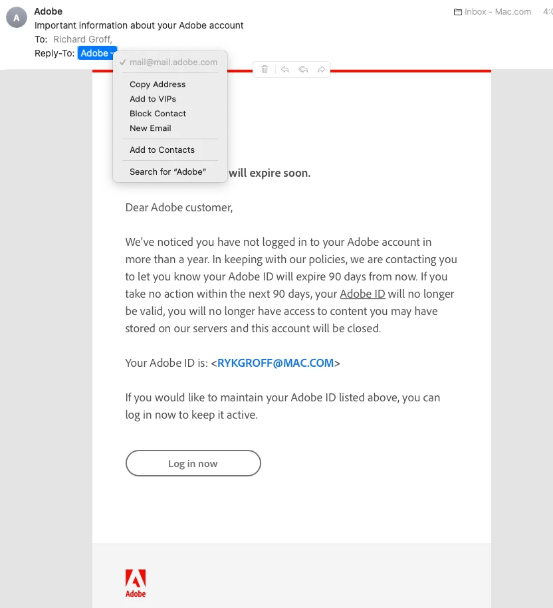Click the trash delete icon
Screen dimensions: 553x608
265,69
